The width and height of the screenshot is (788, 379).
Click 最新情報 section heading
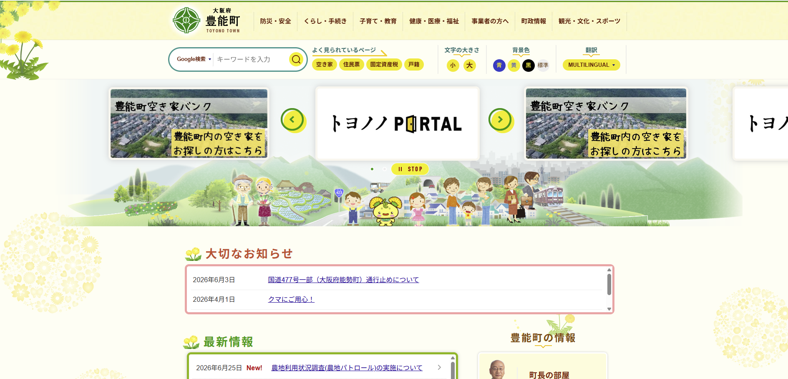coord(228,342)
